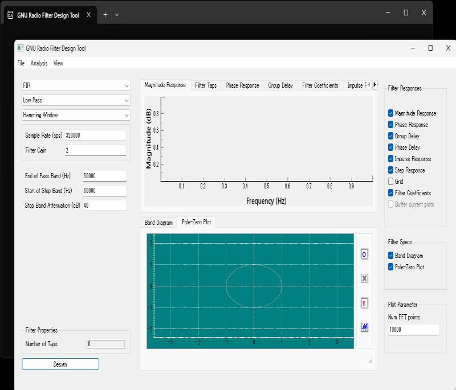456x390 pixels.
Task: Click the blue multi-pole tool icon at bottom
Action: pyautogui.click(x=364, y=327)
